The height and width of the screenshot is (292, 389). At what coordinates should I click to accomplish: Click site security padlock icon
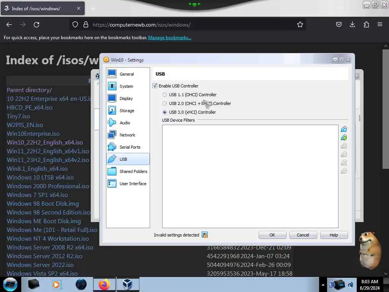point(86,25)
